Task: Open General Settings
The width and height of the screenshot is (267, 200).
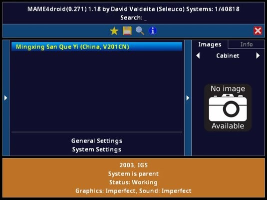Action: point(97,141)
